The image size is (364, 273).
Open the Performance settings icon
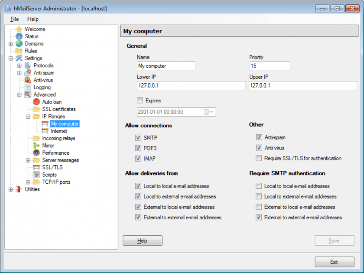[x=37, y=153]
